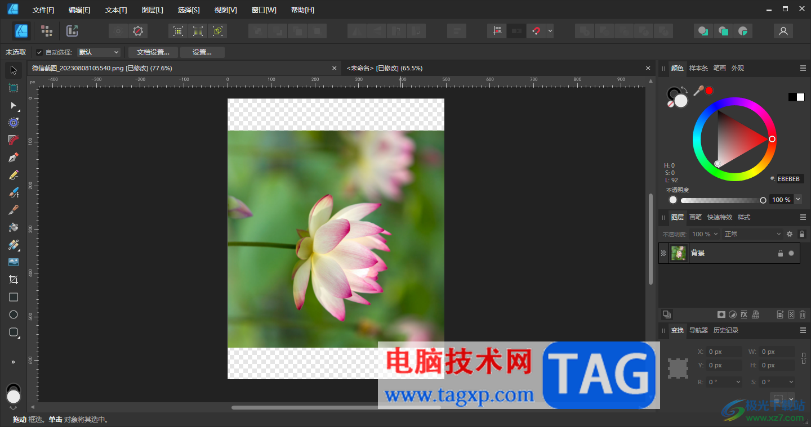Image resolution: width=811 pixels, height=427 pixels.
Task: Select the Node tool
Action: coord(14,105)
